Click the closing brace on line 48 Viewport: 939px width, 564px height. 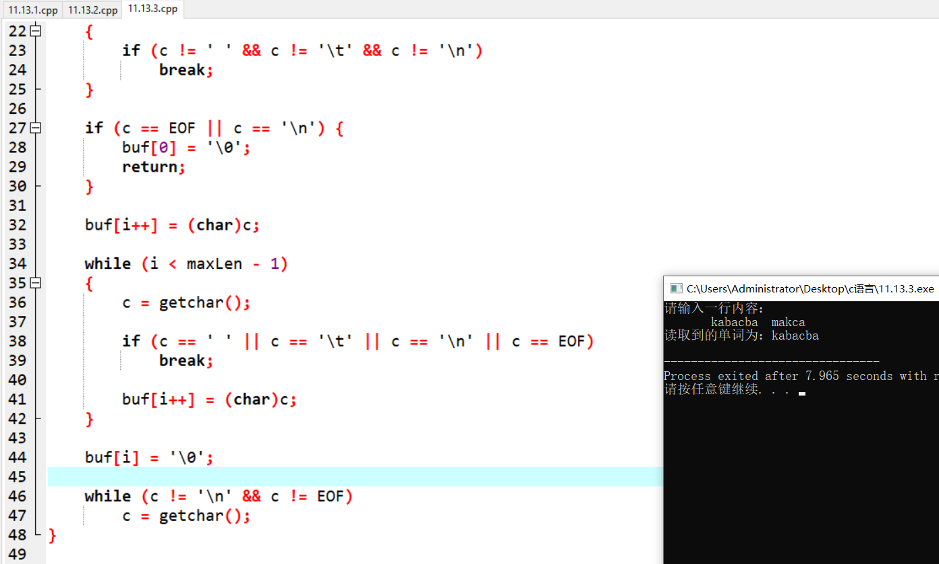pyautogui.click(x=53, y=536)
